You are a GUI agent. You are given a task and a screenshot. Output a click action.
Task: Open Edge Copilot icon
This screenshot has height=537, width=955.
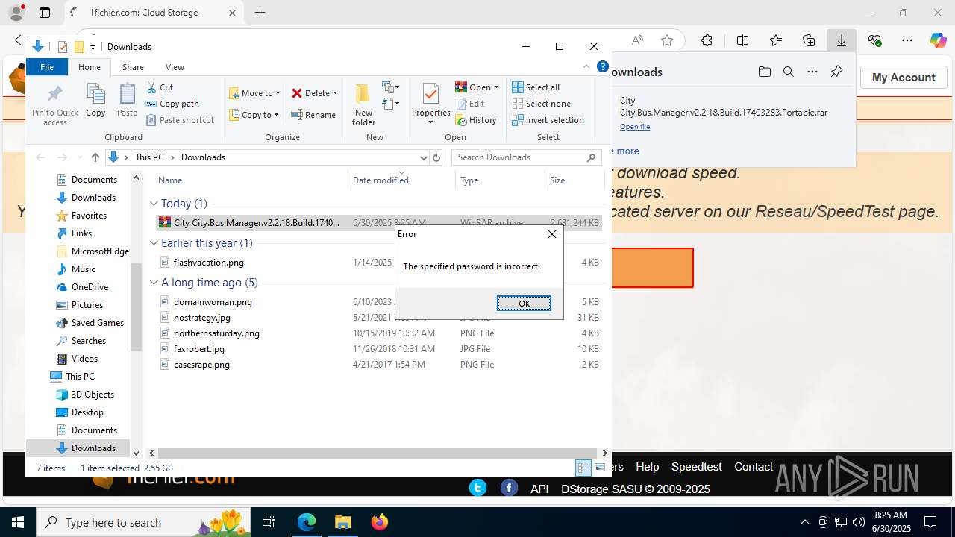pyautogui.click(x=938, y=40)
